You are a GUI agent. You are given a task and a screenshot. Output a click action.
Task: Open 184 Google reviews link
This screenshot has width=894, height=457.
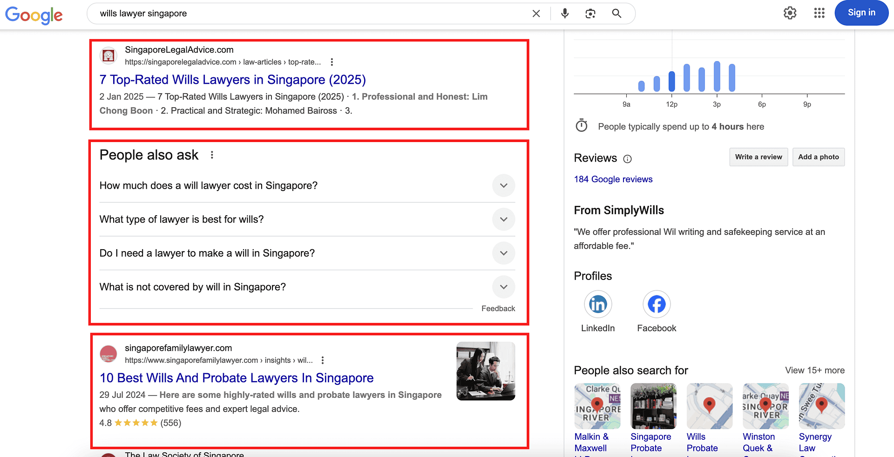613,179
